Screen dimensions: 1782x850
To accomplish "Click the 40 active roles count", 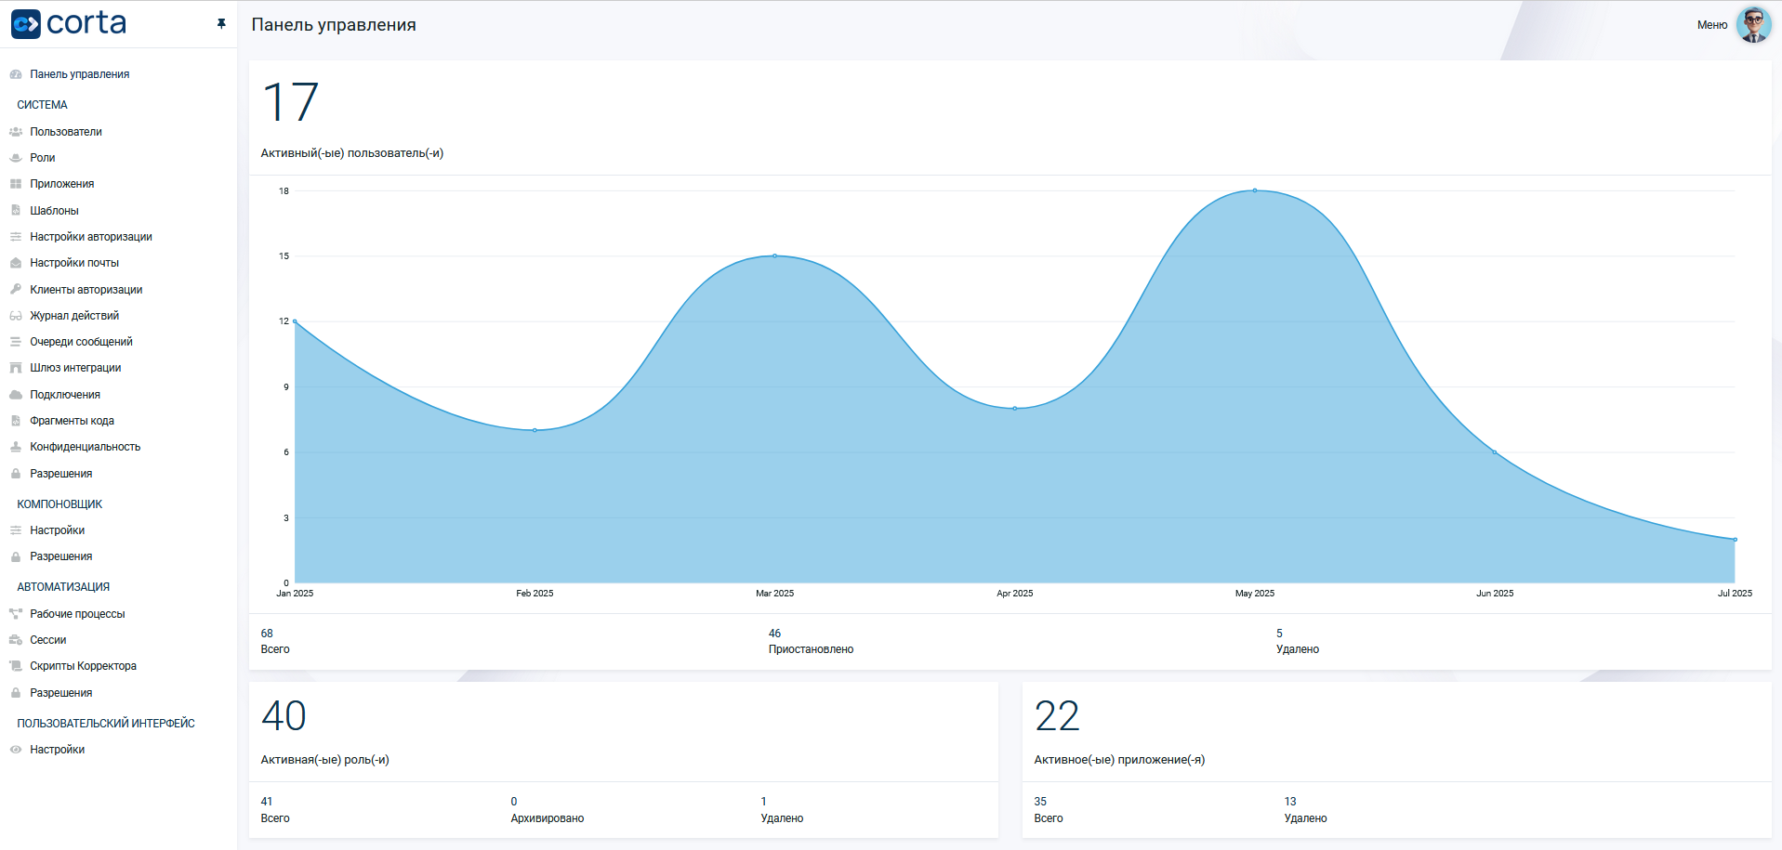I will pos(284,716).
